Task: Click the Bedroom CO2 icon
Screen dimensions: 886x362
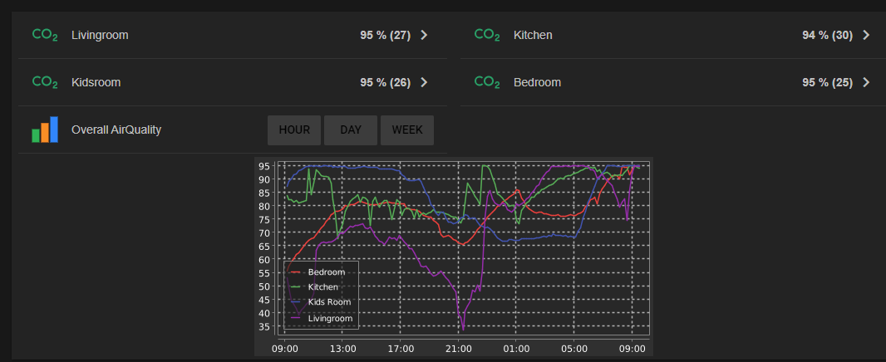Action: [486, 82]
